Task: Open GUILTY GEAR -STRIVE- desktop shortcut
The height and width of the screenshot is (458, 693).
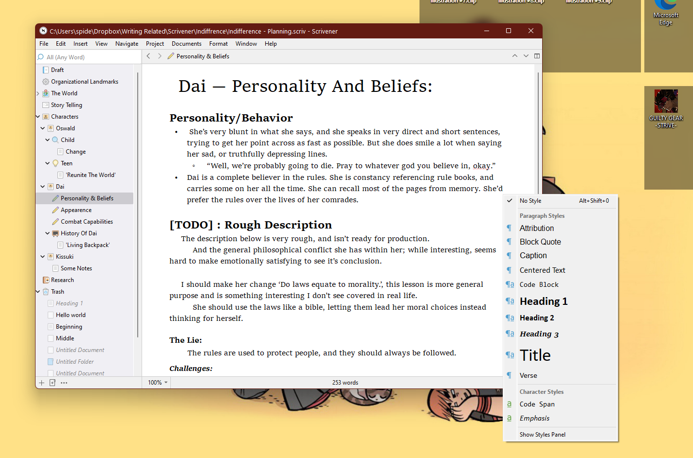Action: pos(666,109)
